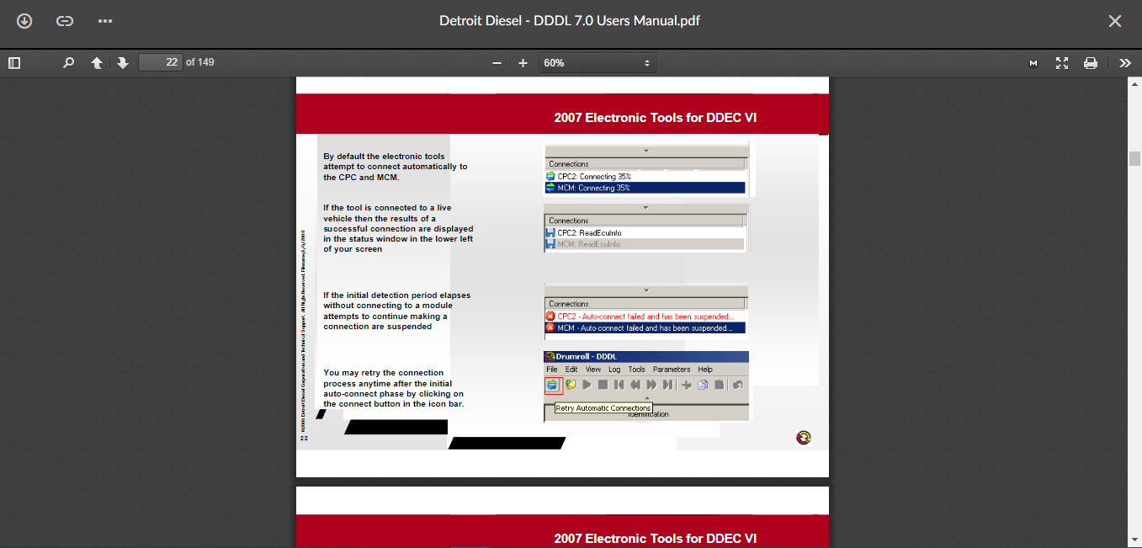Click the paragraph starting 'By default the electronic tools'

[396, 167]
